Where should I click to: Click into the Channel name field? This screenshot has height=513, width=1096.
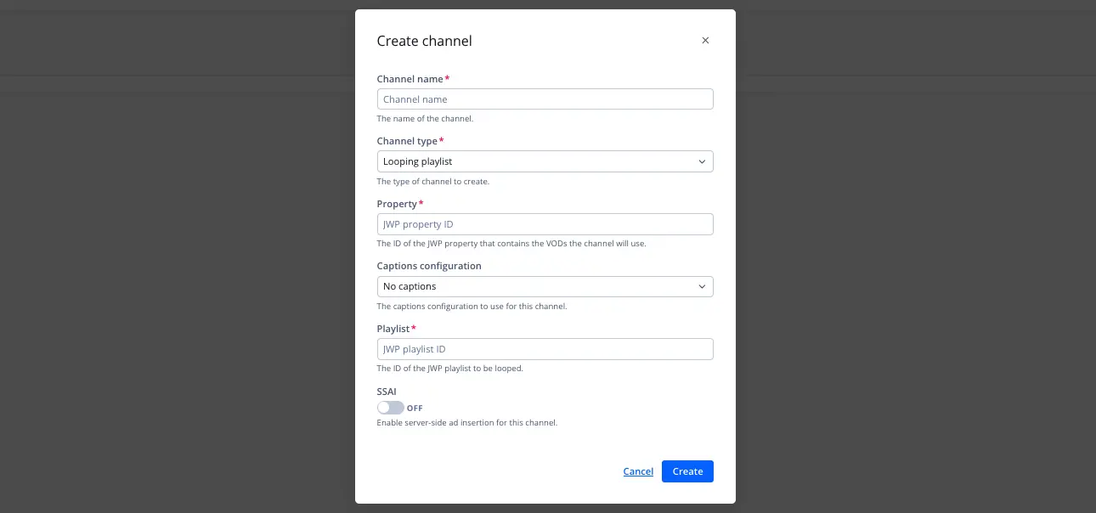click(x=544, y=99)
